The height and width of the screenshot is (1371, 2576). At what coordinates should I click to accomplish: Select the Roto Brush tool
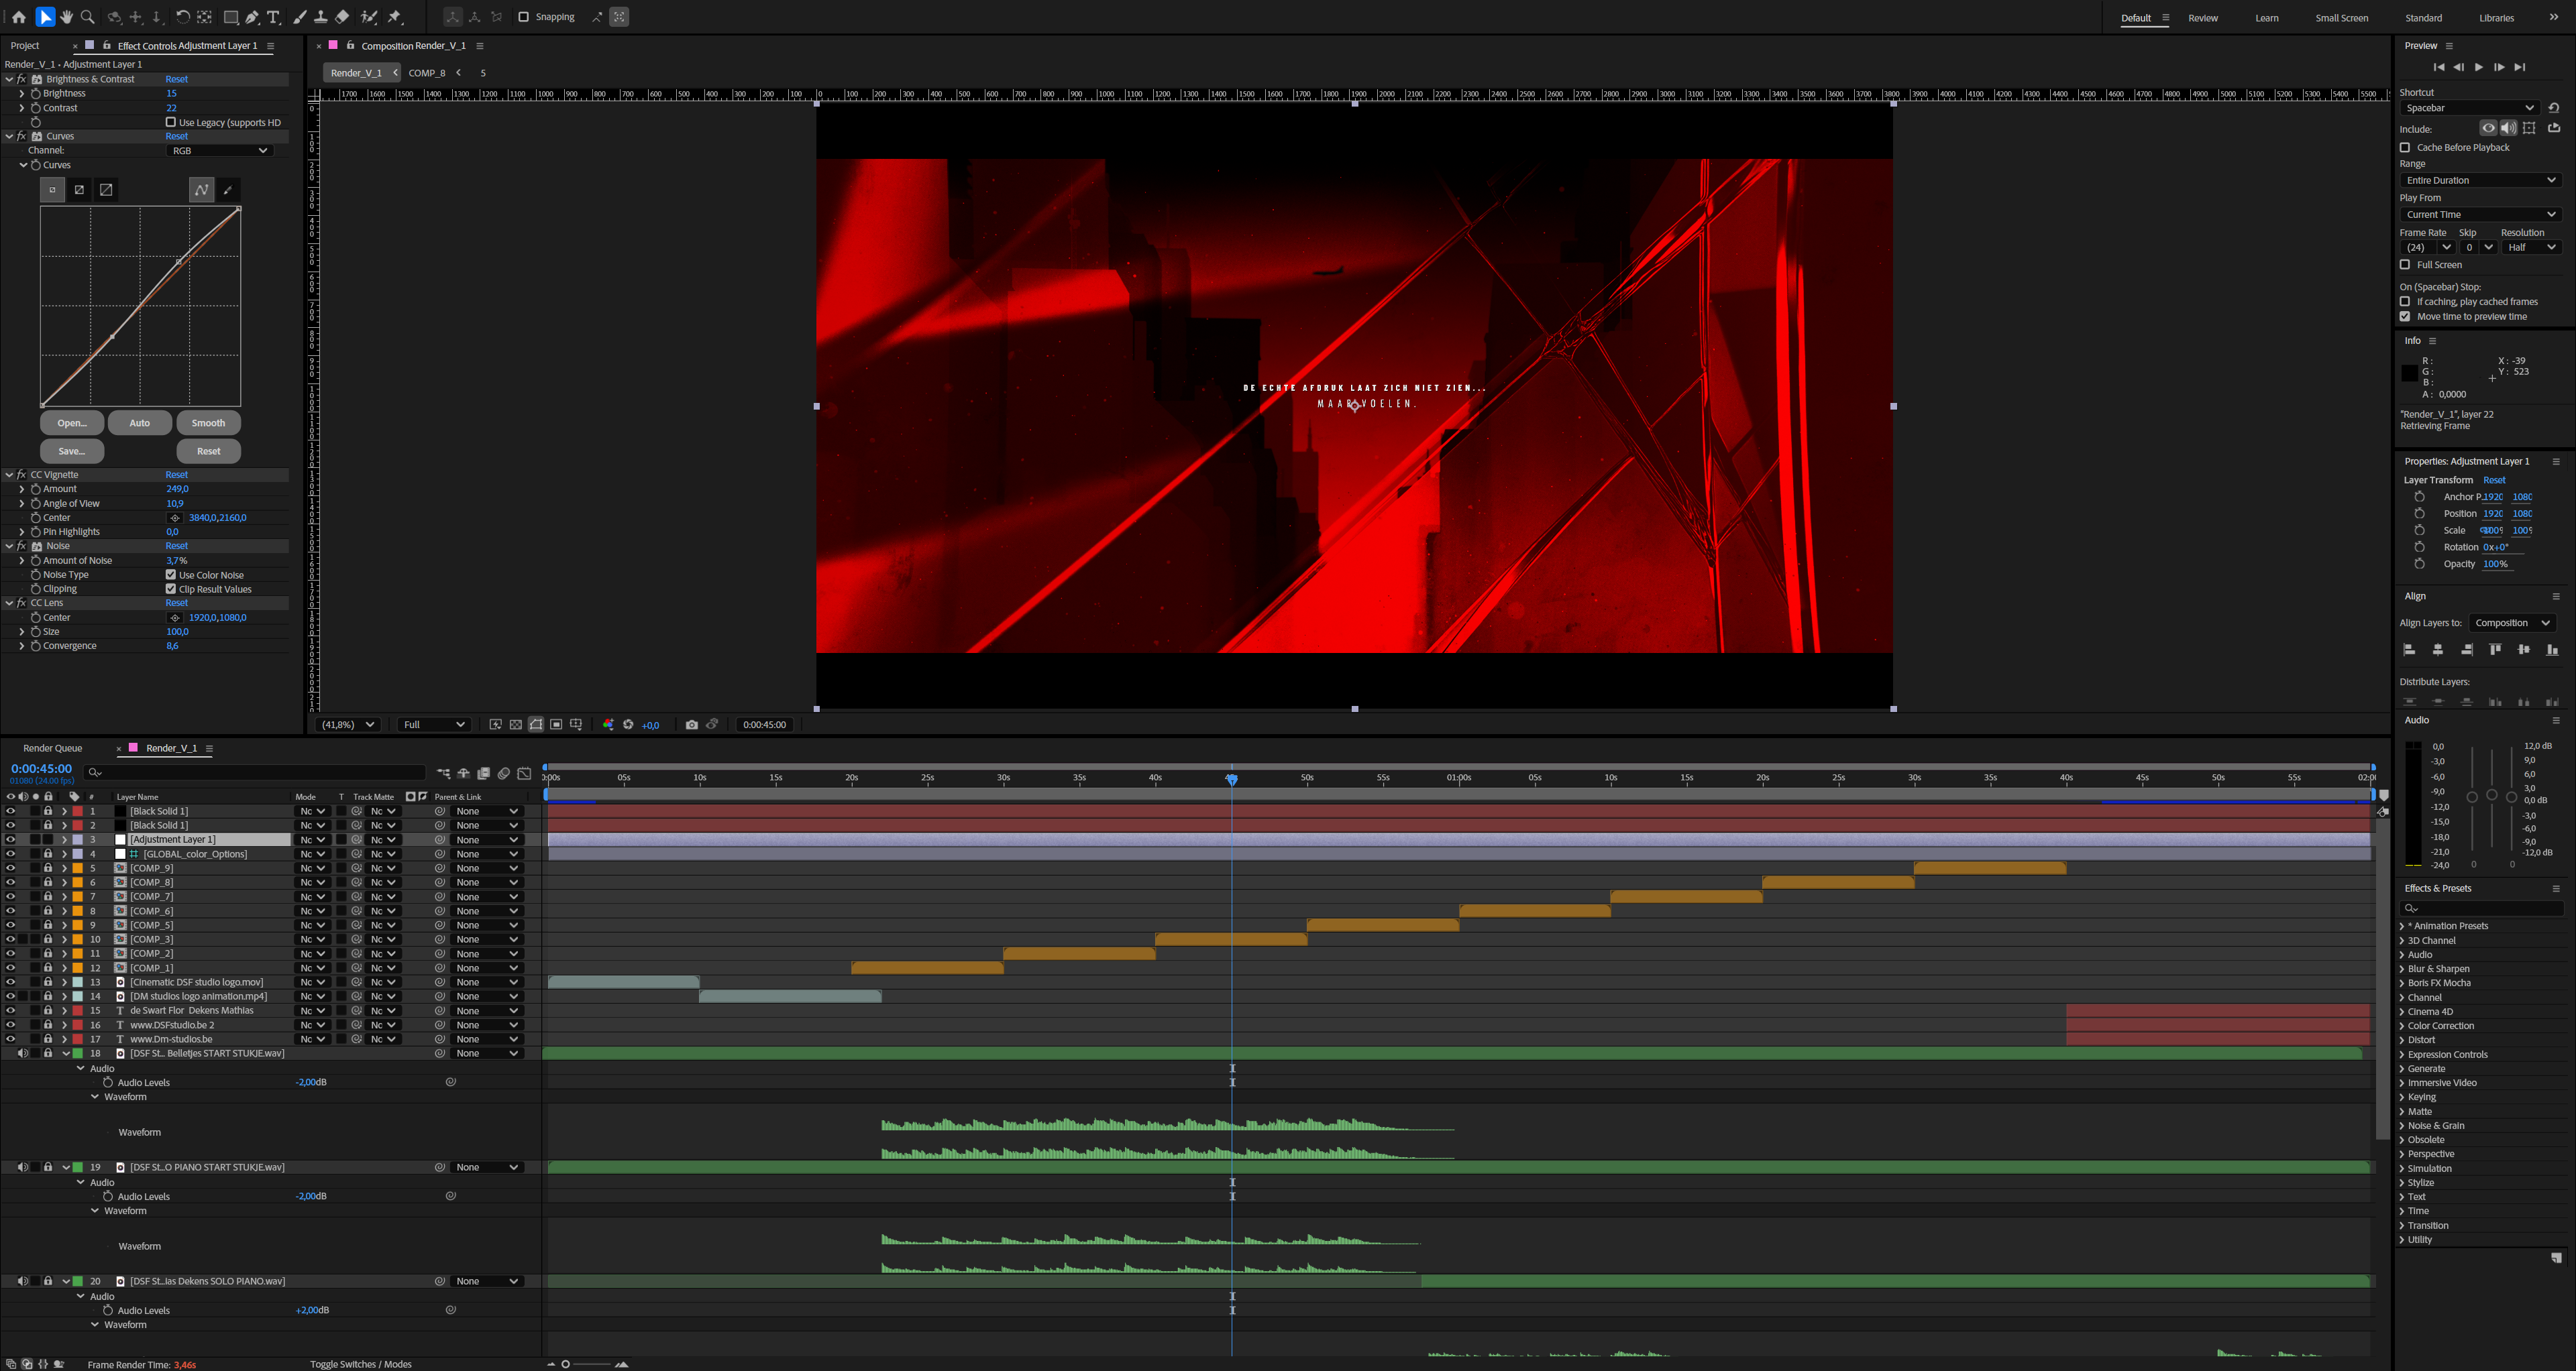(368, 17)
